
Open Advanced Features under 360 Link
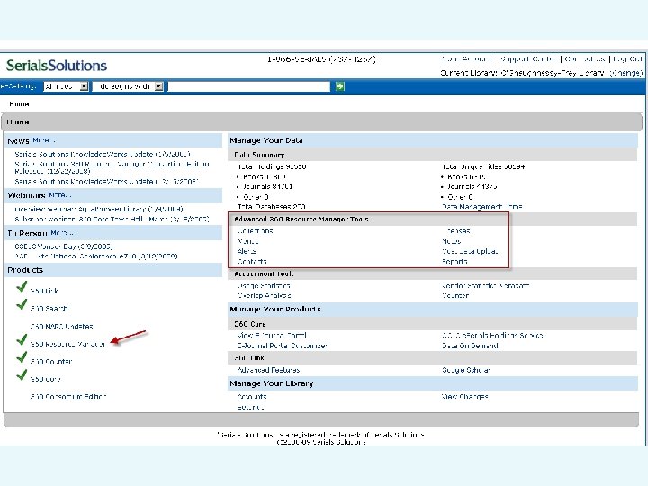268,370
